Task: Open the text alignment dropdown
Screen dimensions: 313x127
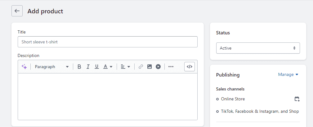Action: point(125,67)
